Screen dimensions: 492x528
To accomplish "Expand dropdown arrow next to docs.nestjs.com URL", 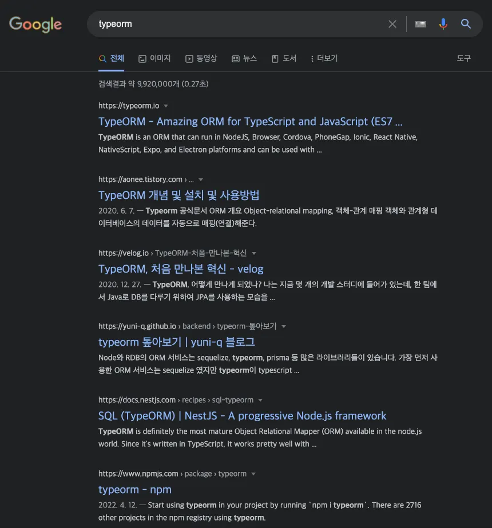I will [x=260, y=401].
